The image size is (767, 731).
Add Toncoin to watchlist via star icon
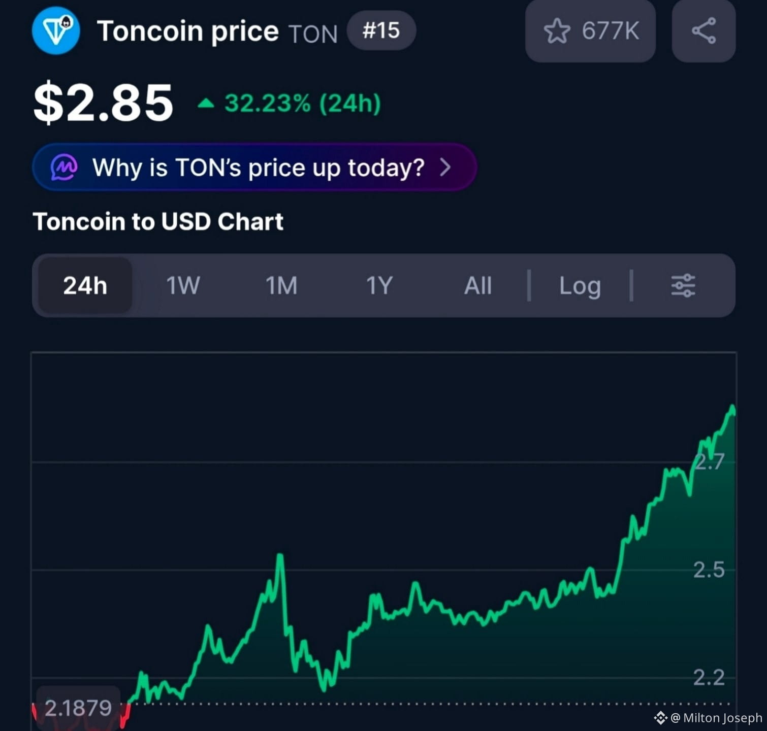pyautogui.click(x=557, y=31)
